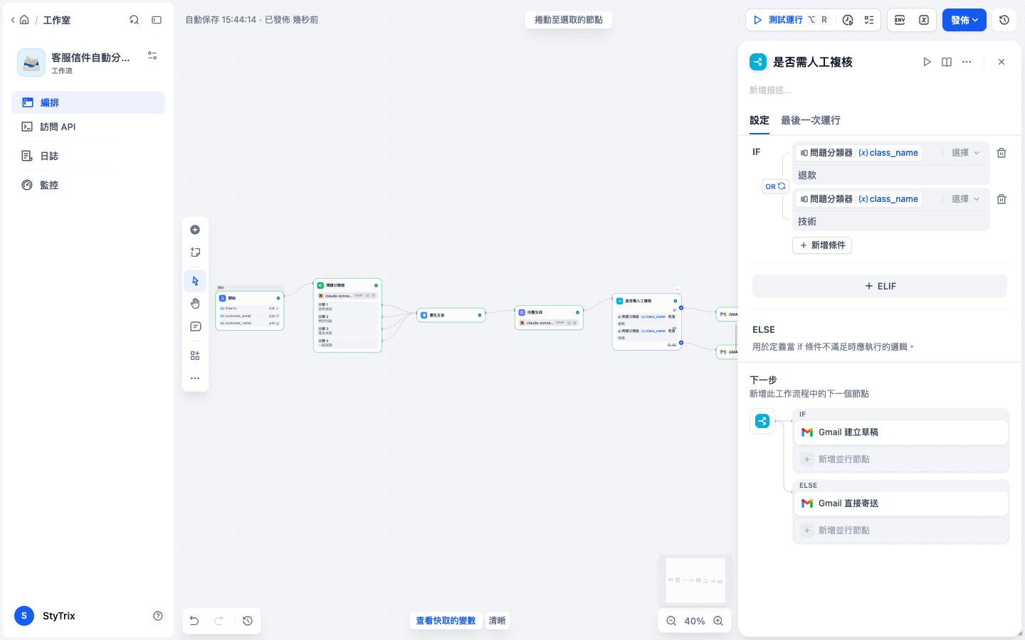Click the 新增描述 description field
This screenshot has height=640, width=1025.
tap(880, 90)
